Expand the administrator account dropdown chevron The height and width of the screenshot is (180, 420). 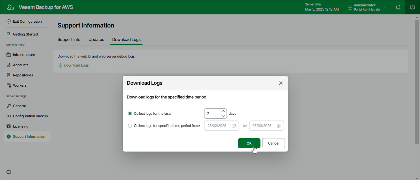[x=385, y=7]
